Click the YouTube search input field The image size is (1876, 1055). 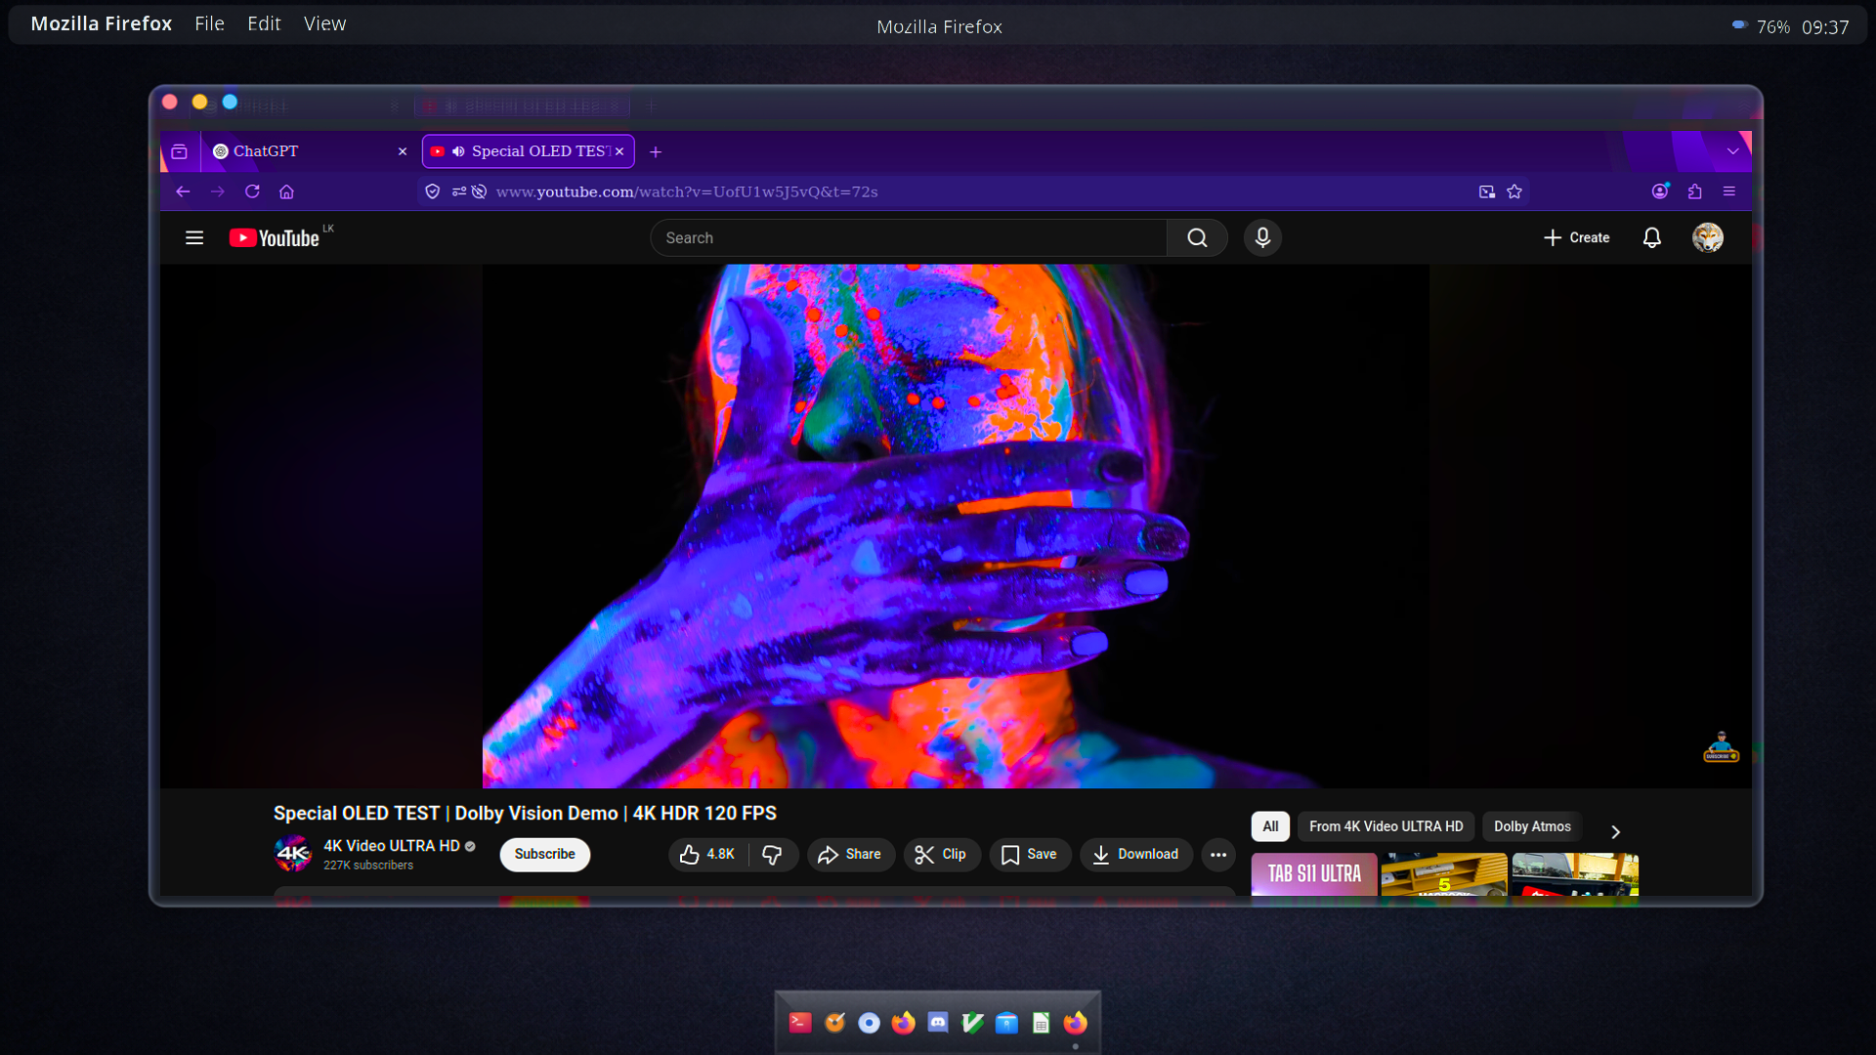[909, 237]
